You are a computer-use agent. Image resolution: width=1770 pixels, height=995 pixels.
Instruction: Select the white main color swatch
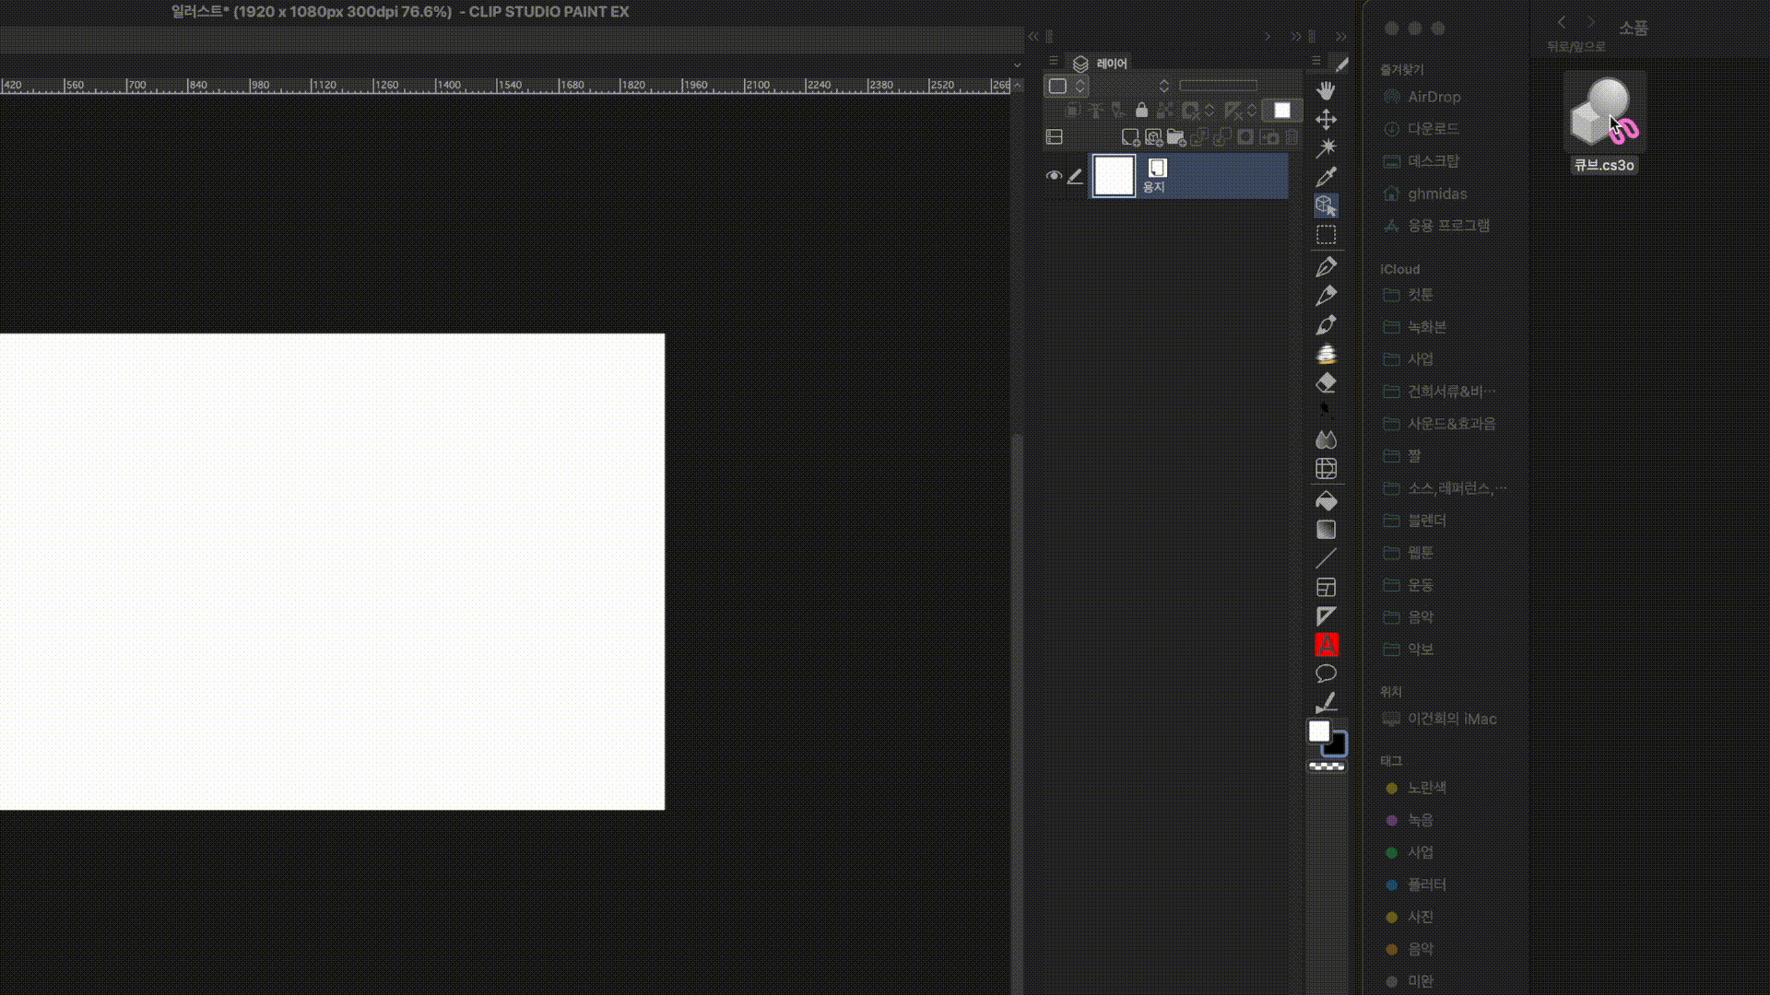pyautogui.click(x=1318, y=732)
